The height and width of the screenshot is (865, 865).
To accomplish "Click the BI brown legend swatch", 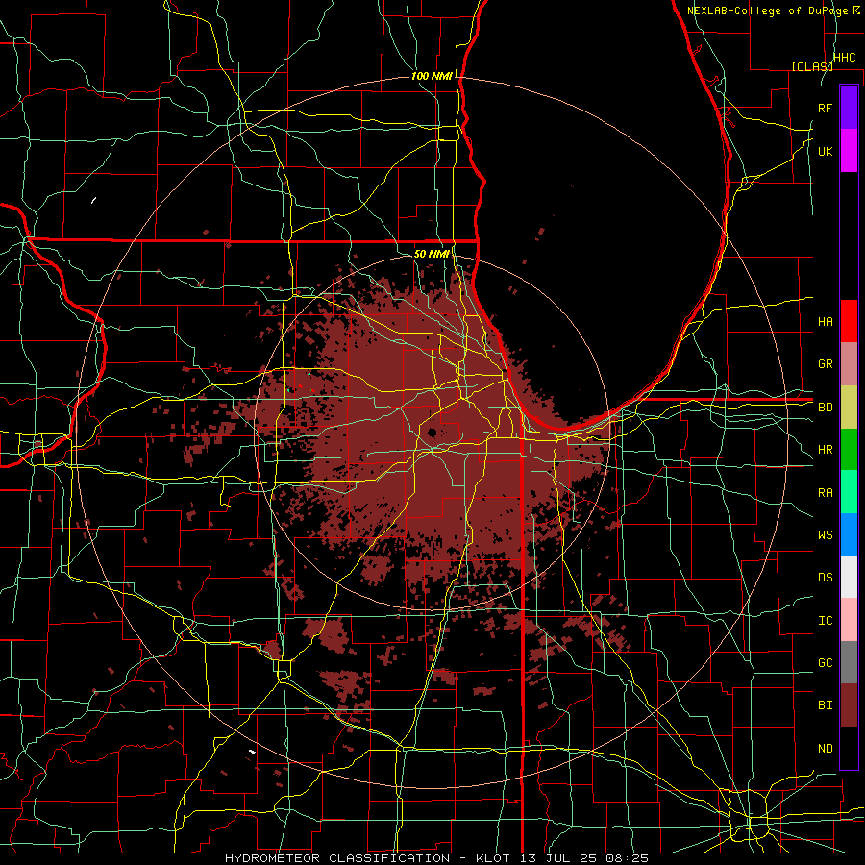I will (x=849, y=705).
